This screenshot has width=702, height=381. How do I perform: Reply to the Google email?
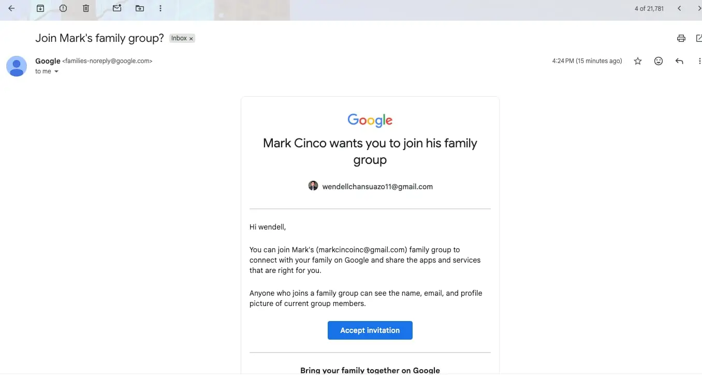[679, 61]
